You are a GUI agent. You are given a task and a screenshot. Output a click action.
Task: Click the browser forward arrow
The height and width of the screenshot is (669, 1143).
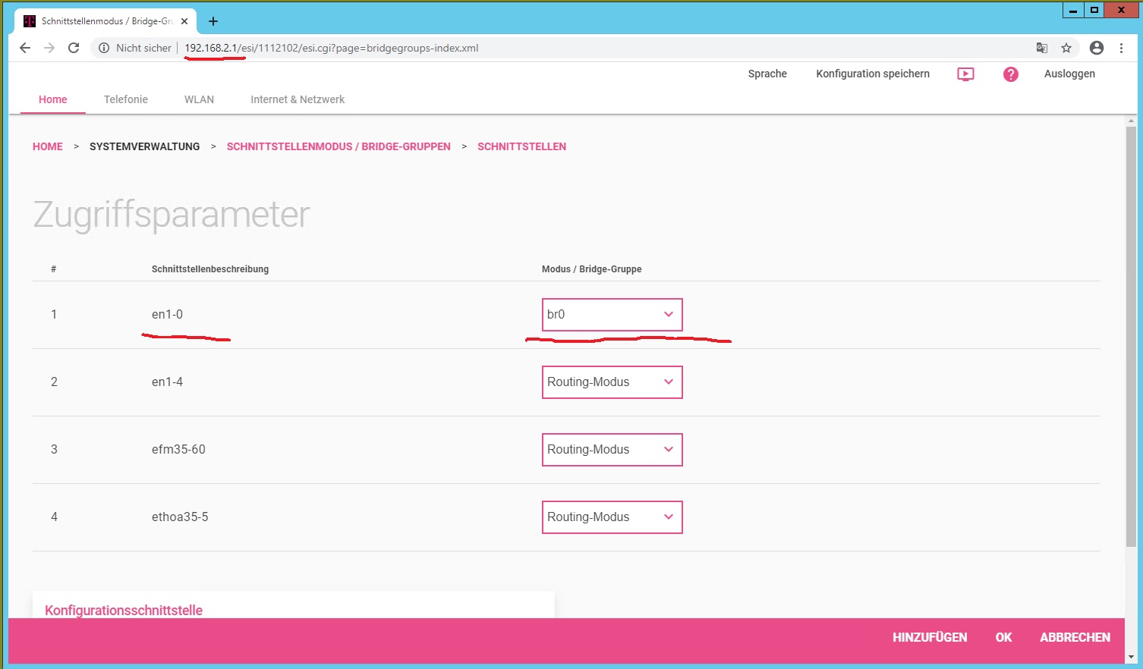49,48
